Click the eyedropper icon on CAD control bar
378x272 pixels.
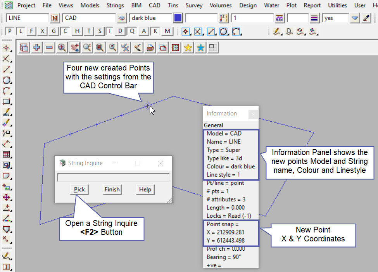[366, 18]
